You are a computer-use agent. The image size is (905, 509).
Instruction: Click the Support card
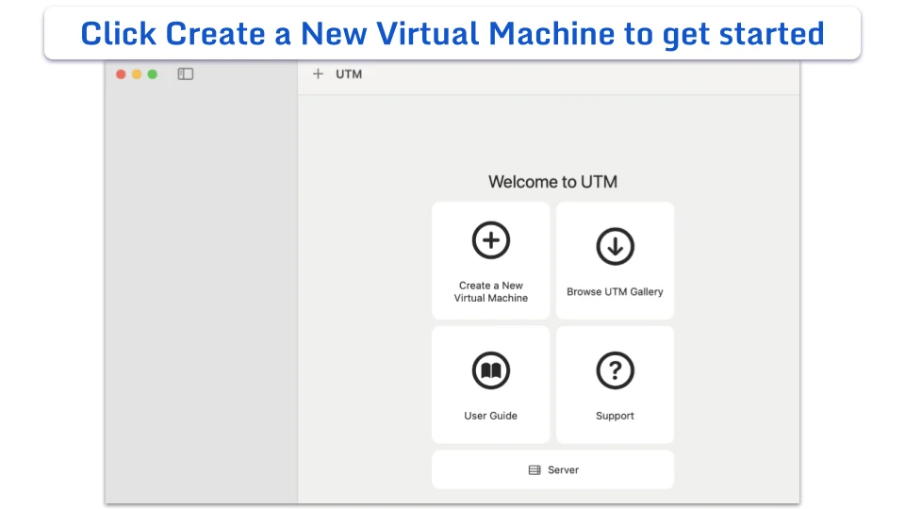tap(615, 385)
